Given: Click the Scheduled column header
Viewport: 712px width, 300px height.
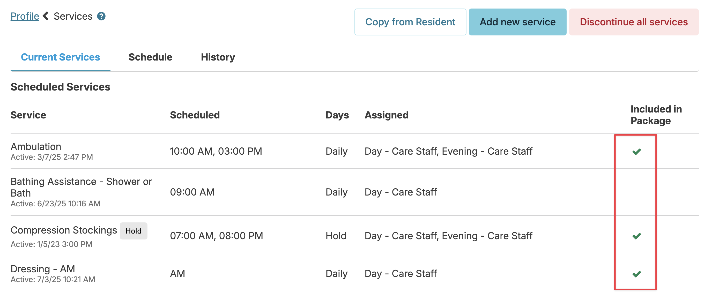Looking at the screenshot, I should (x=195, y=115).
